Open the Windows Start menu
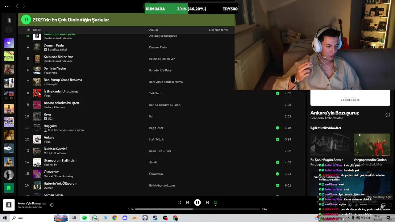 pos(5,218)
